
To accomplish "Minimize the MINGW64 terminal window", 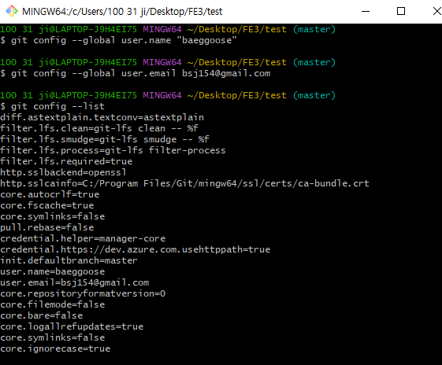I will (366, 11).
